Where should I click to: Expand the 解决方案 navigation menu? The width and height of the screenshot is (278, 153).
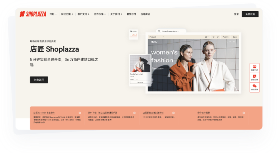67,14
